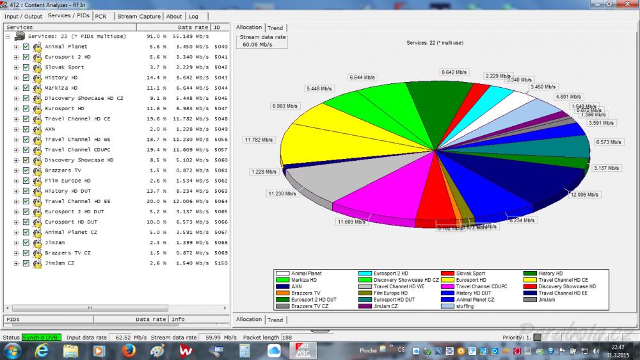
Task: Click the Animal Planet legend color swatch
Action: tap(282, 274)
